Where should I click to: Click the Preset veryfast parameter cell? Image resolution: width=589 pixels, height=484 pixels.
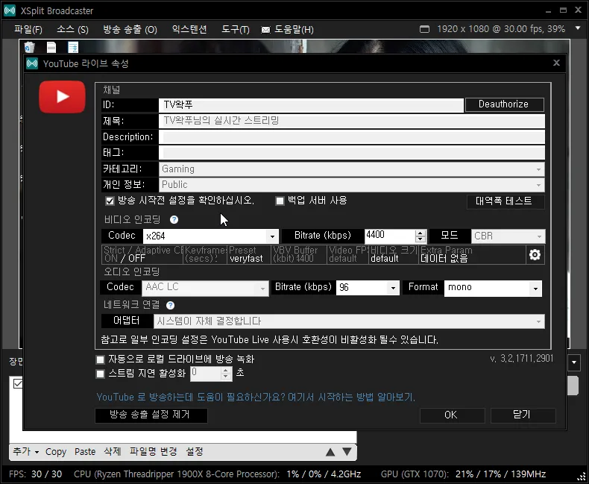(x=249, y=255)
